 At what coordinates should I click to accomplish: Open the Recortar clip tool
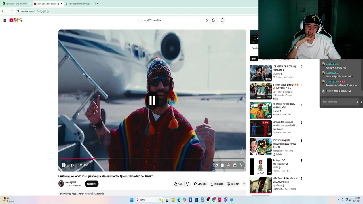(x=233, y=184)
